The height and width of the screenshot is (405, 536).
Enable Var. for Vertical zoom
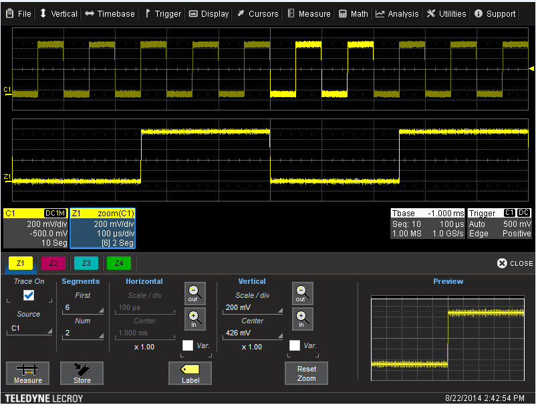[294, 345]
